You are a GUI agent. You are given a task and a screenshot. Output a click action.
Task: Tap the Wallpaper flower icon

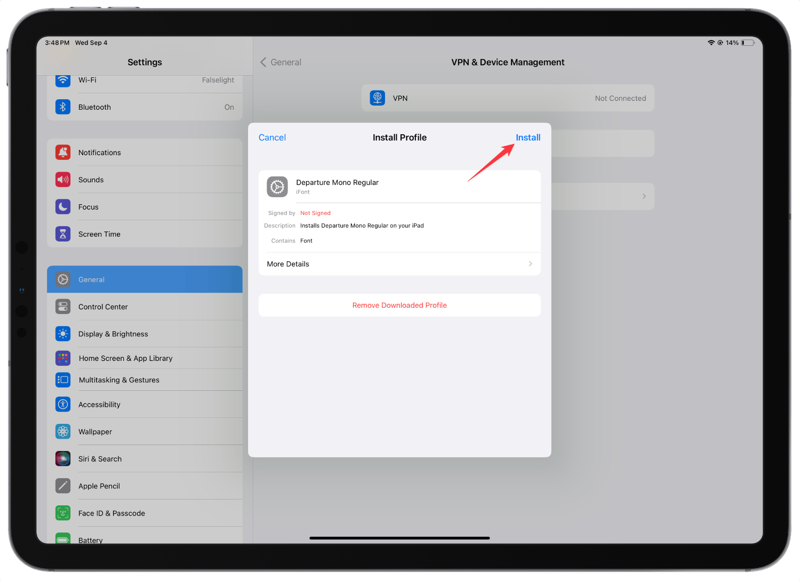[x=63, y=431]
